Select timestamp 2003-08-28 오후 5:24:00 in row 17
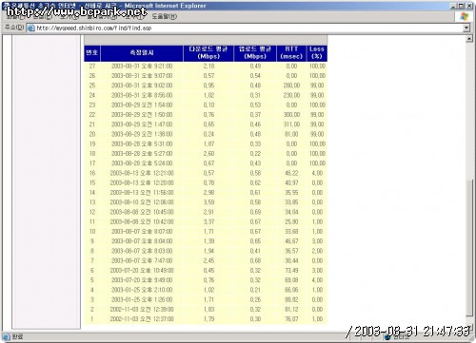This screenshot has width=476, height=343. tap(142, 163)
